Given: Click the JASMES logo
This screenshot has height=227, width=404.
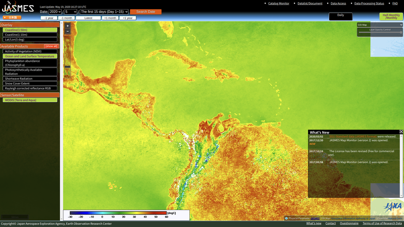Looking at the screenshot, I should pos(18,8).
